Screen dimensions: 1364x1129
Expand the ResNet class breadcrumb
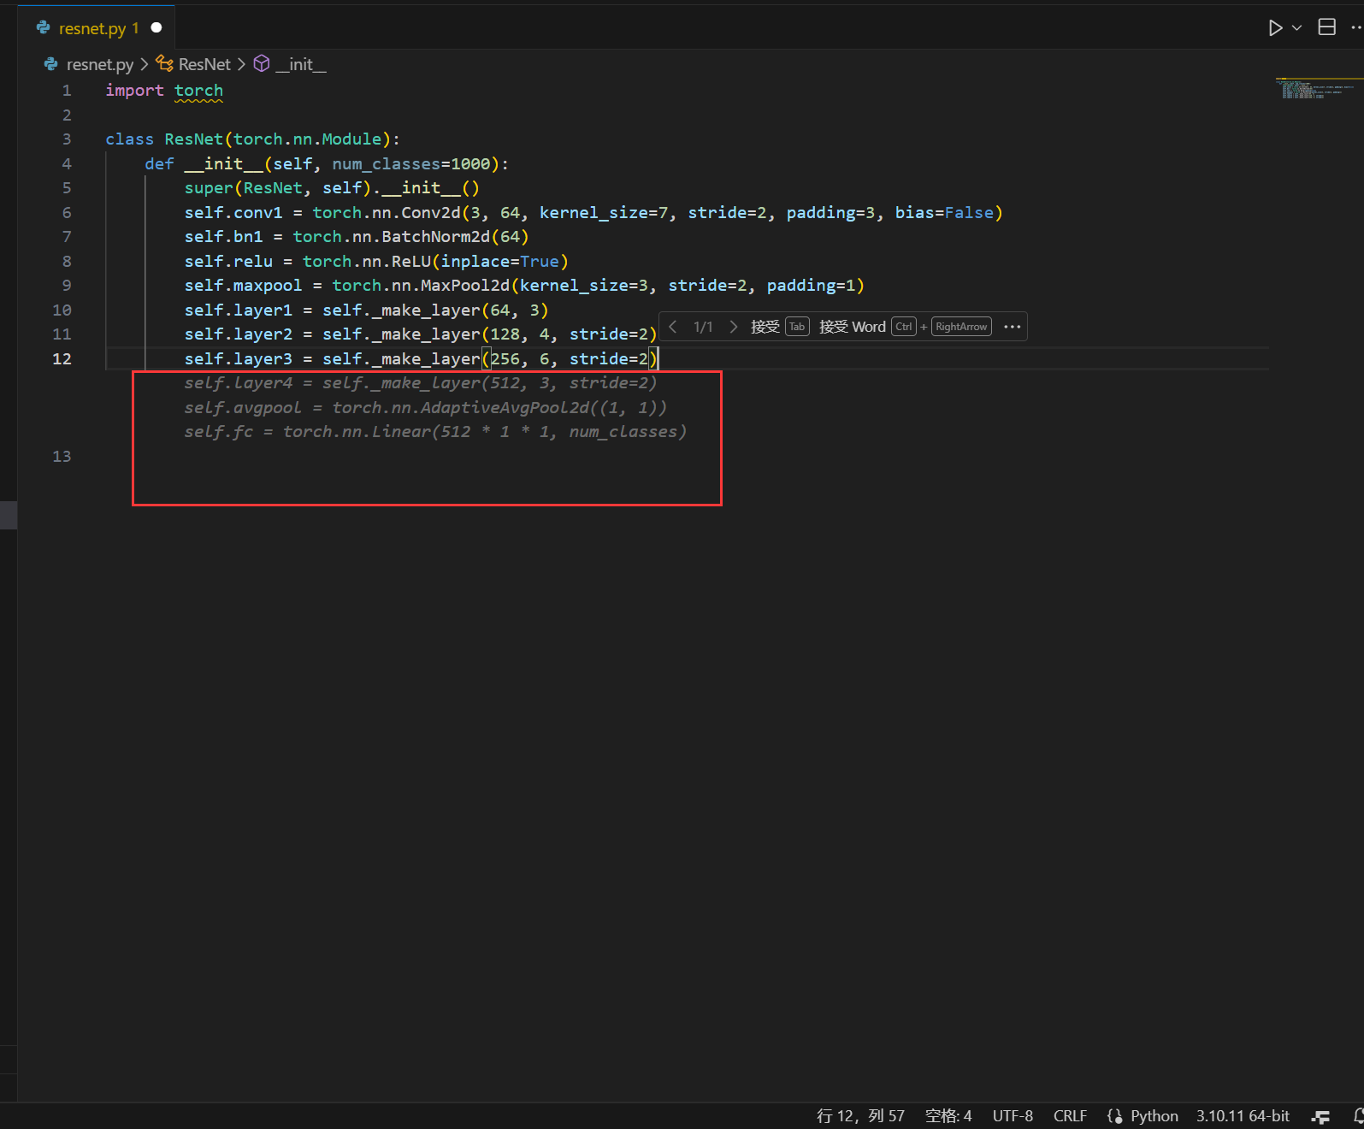(x=204, y=64)
